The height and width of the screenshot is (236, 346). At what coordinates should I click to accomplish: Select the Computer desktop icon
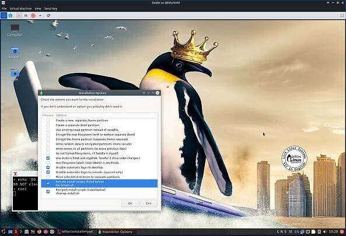coord(15,30)
